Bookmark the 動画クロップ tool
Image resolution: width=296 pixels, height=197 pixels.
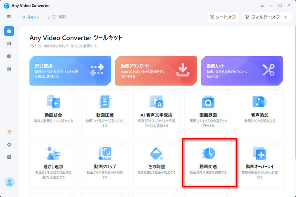(122, 143)
